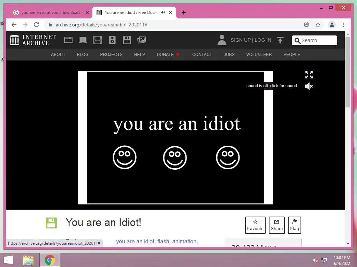This screenshot has height=267, width=357.
Task: Toggle fullscreen for the emulator
Action: click(309, 75)
